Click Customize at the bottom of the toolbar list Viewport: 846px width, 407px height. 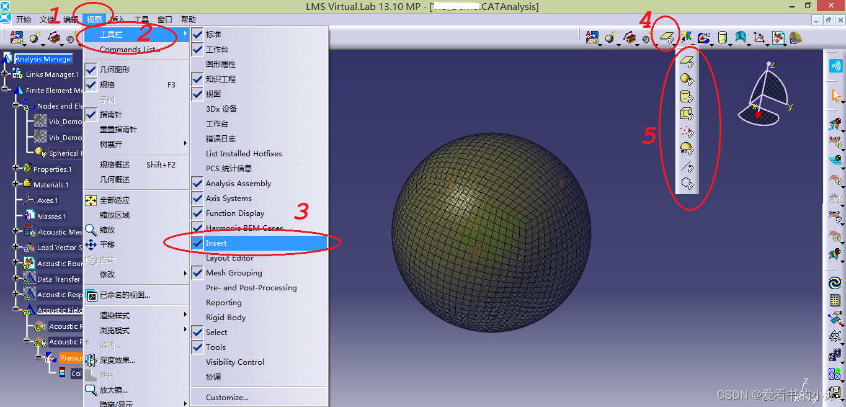click(227, 396)
